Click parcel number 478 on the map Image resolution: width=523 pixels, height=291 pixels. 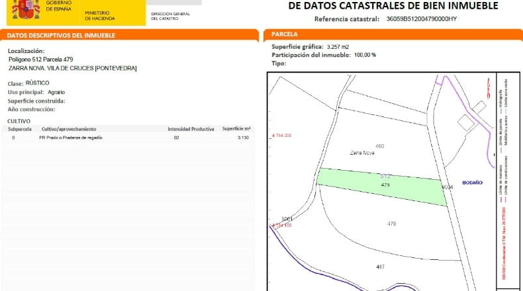391,224
